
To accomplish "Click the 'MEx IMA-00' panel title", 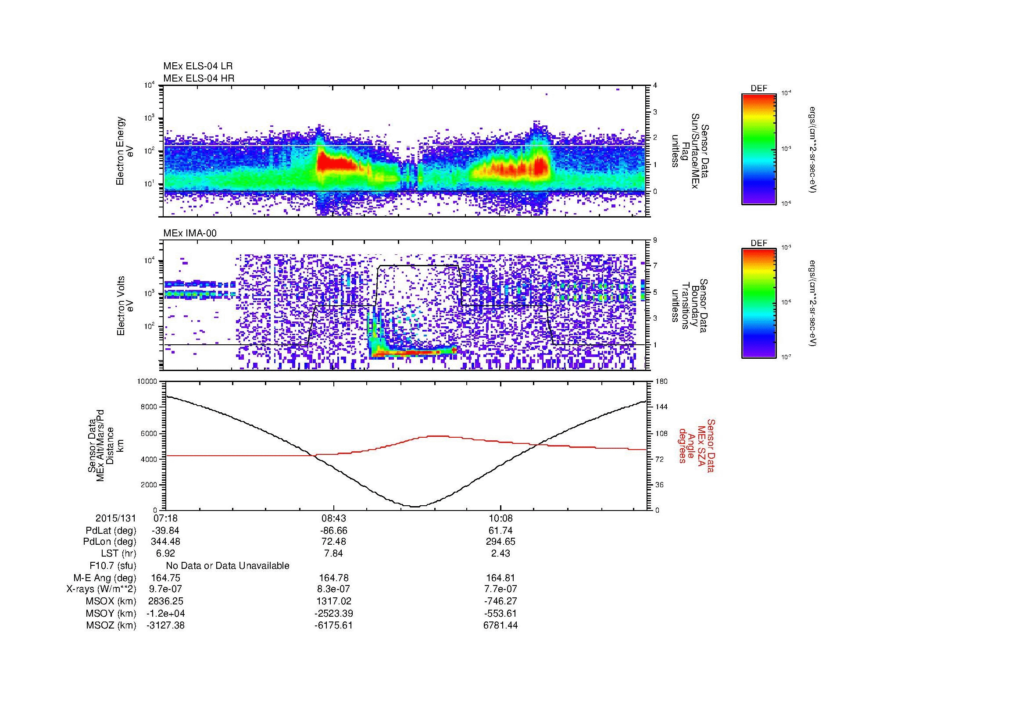I will (x=190, y=233).
